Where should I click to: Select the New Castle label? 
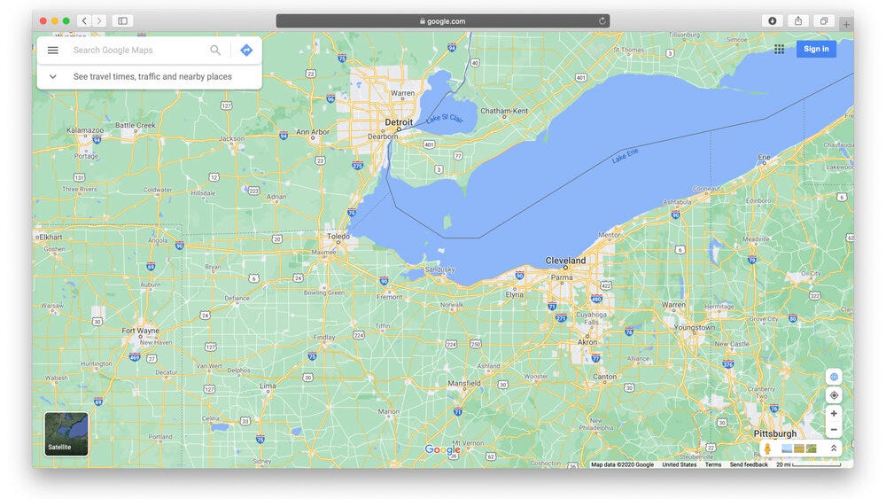(732, 344)
